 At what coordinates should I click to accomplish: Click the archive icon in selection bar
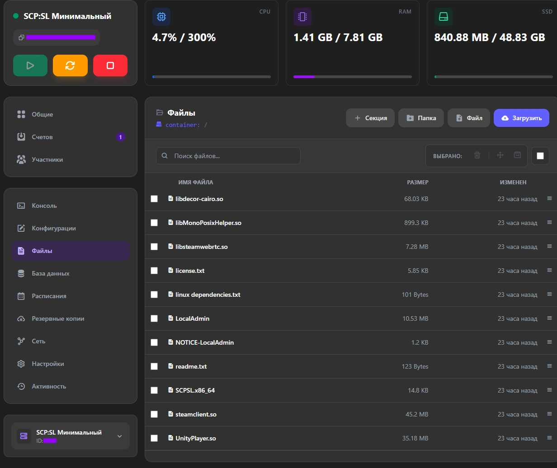(x=517, y=155)
